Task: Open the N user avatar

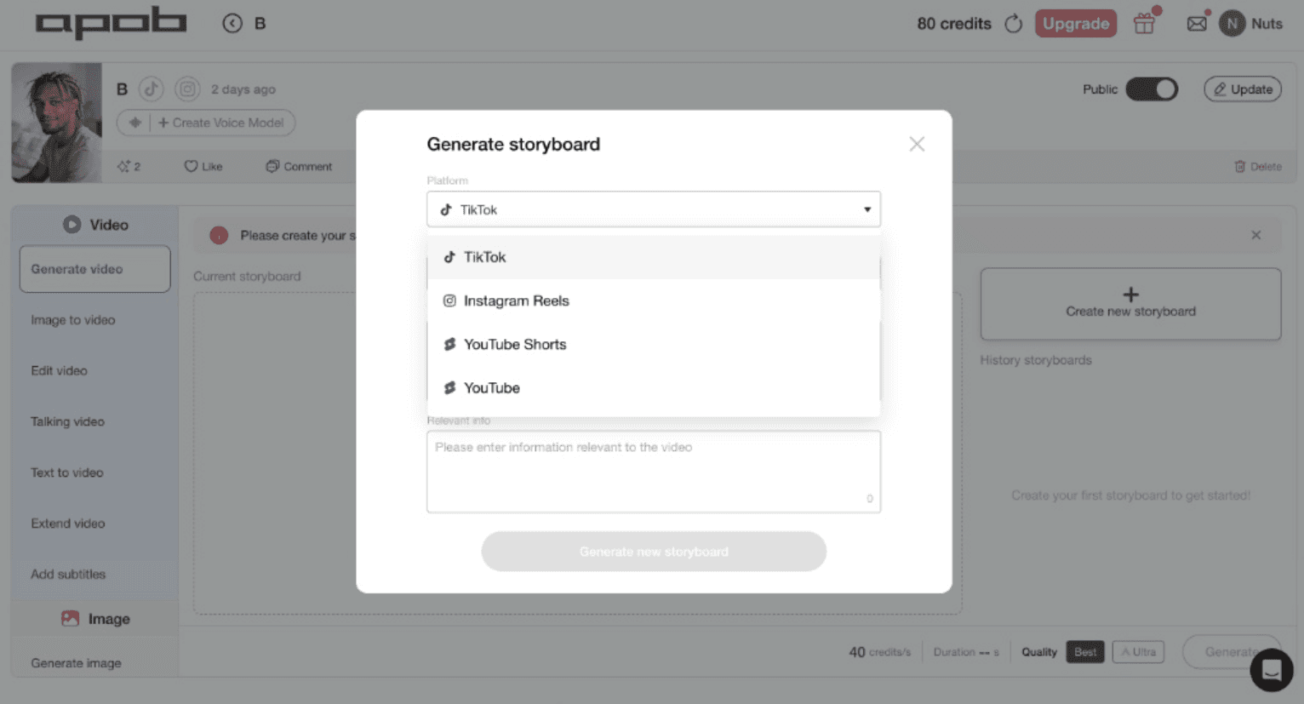Action: (1232, 23)
